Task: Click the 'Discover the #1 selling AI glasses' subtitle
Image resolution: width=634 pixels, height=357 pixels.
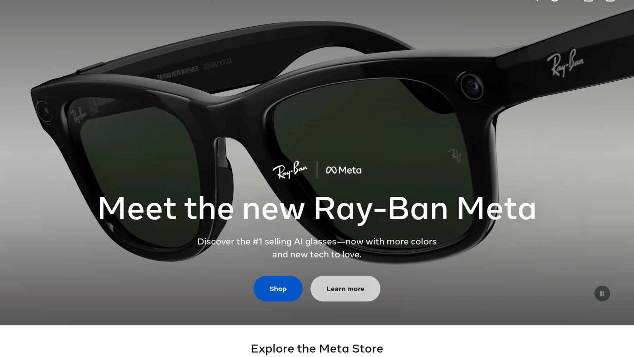Action: pyautogui.click(x=317, y=248)
